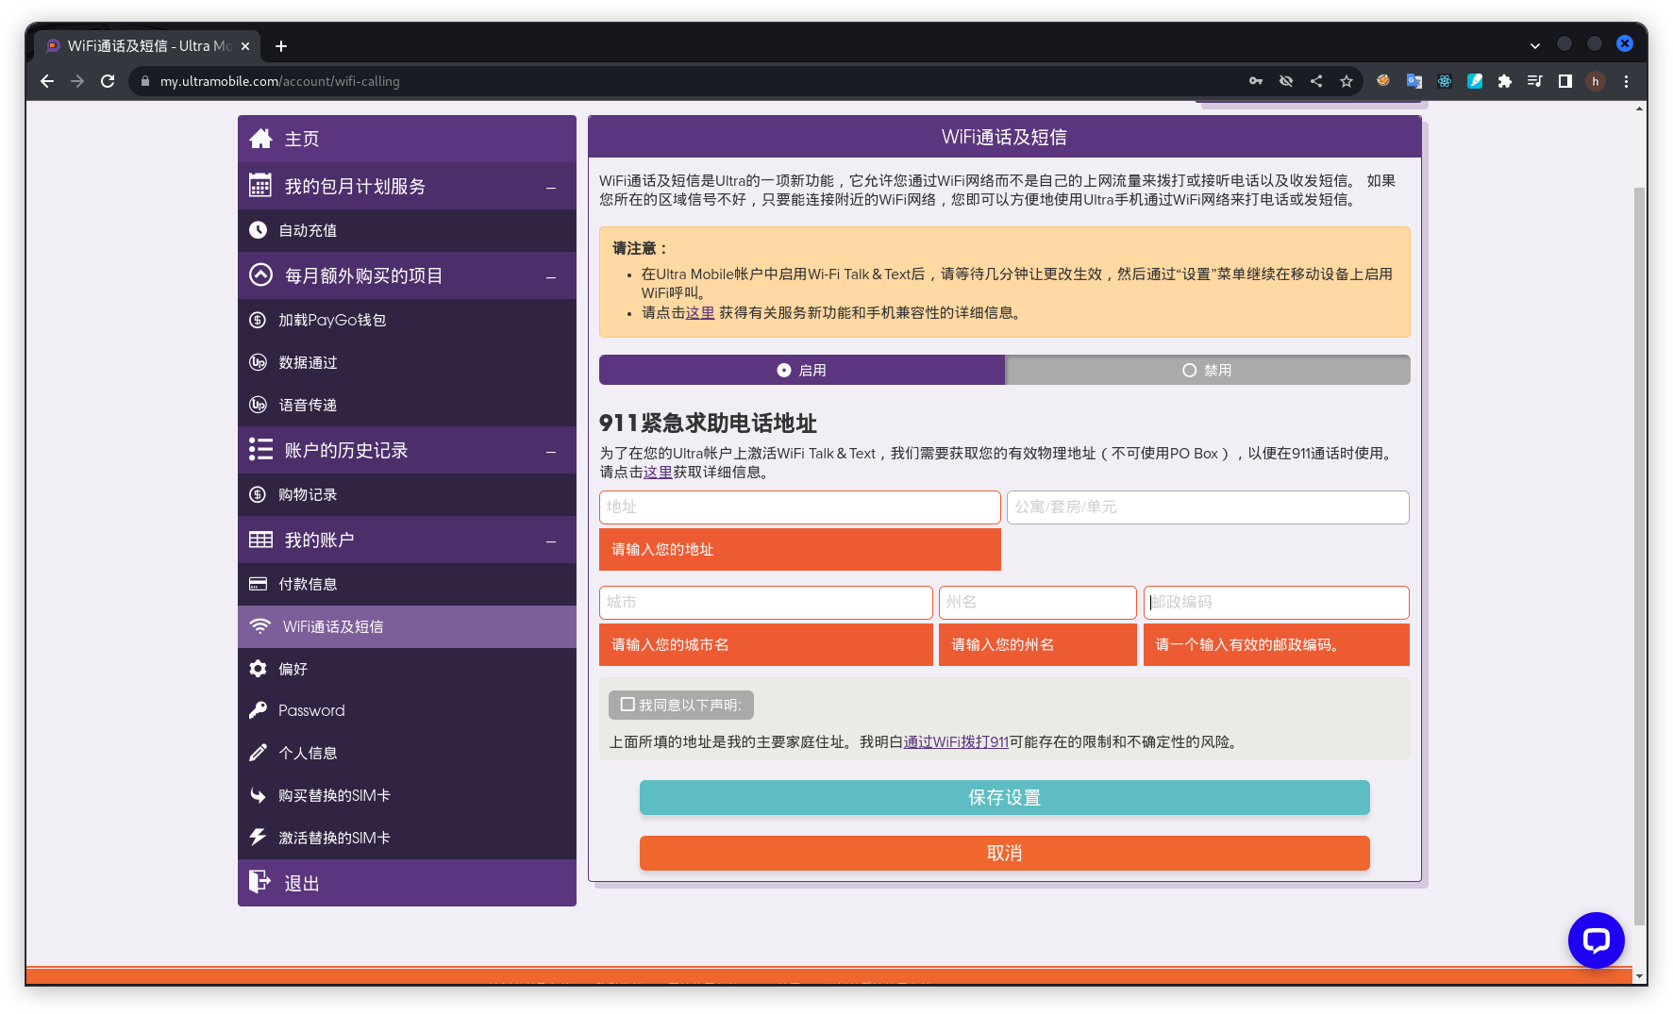Click the list icon for 账户的历史记录

click(x=260, y=449)
